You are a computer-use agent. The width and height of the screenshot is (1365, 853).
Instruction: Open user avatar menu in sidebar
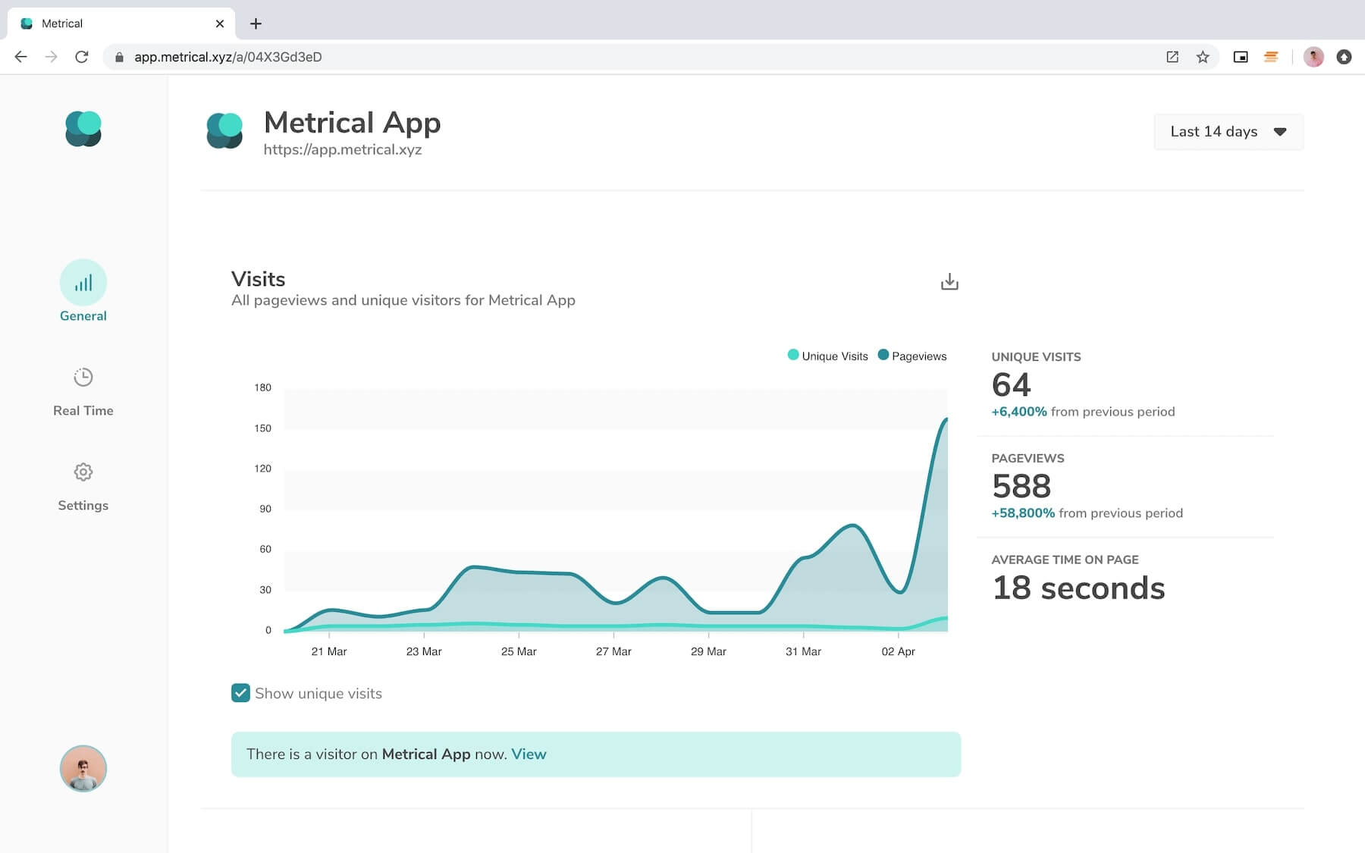pos(83,768)
